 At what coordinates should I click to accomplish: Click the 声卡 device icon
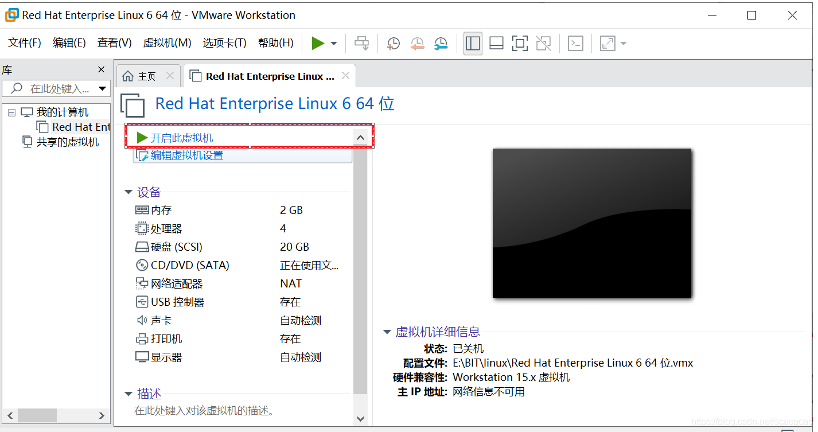(142, 320)
